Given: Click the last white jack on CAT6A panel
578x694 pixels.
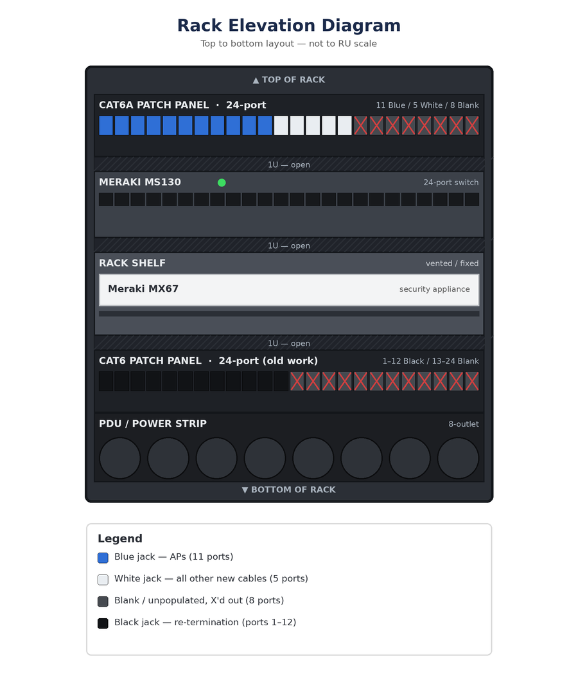Looking at the screenshot, I should [344, 126].
